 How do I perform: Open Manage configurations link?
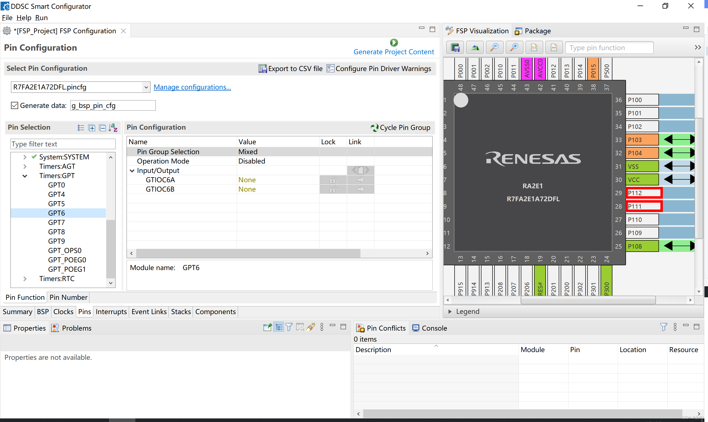click(x=192, y=87)
